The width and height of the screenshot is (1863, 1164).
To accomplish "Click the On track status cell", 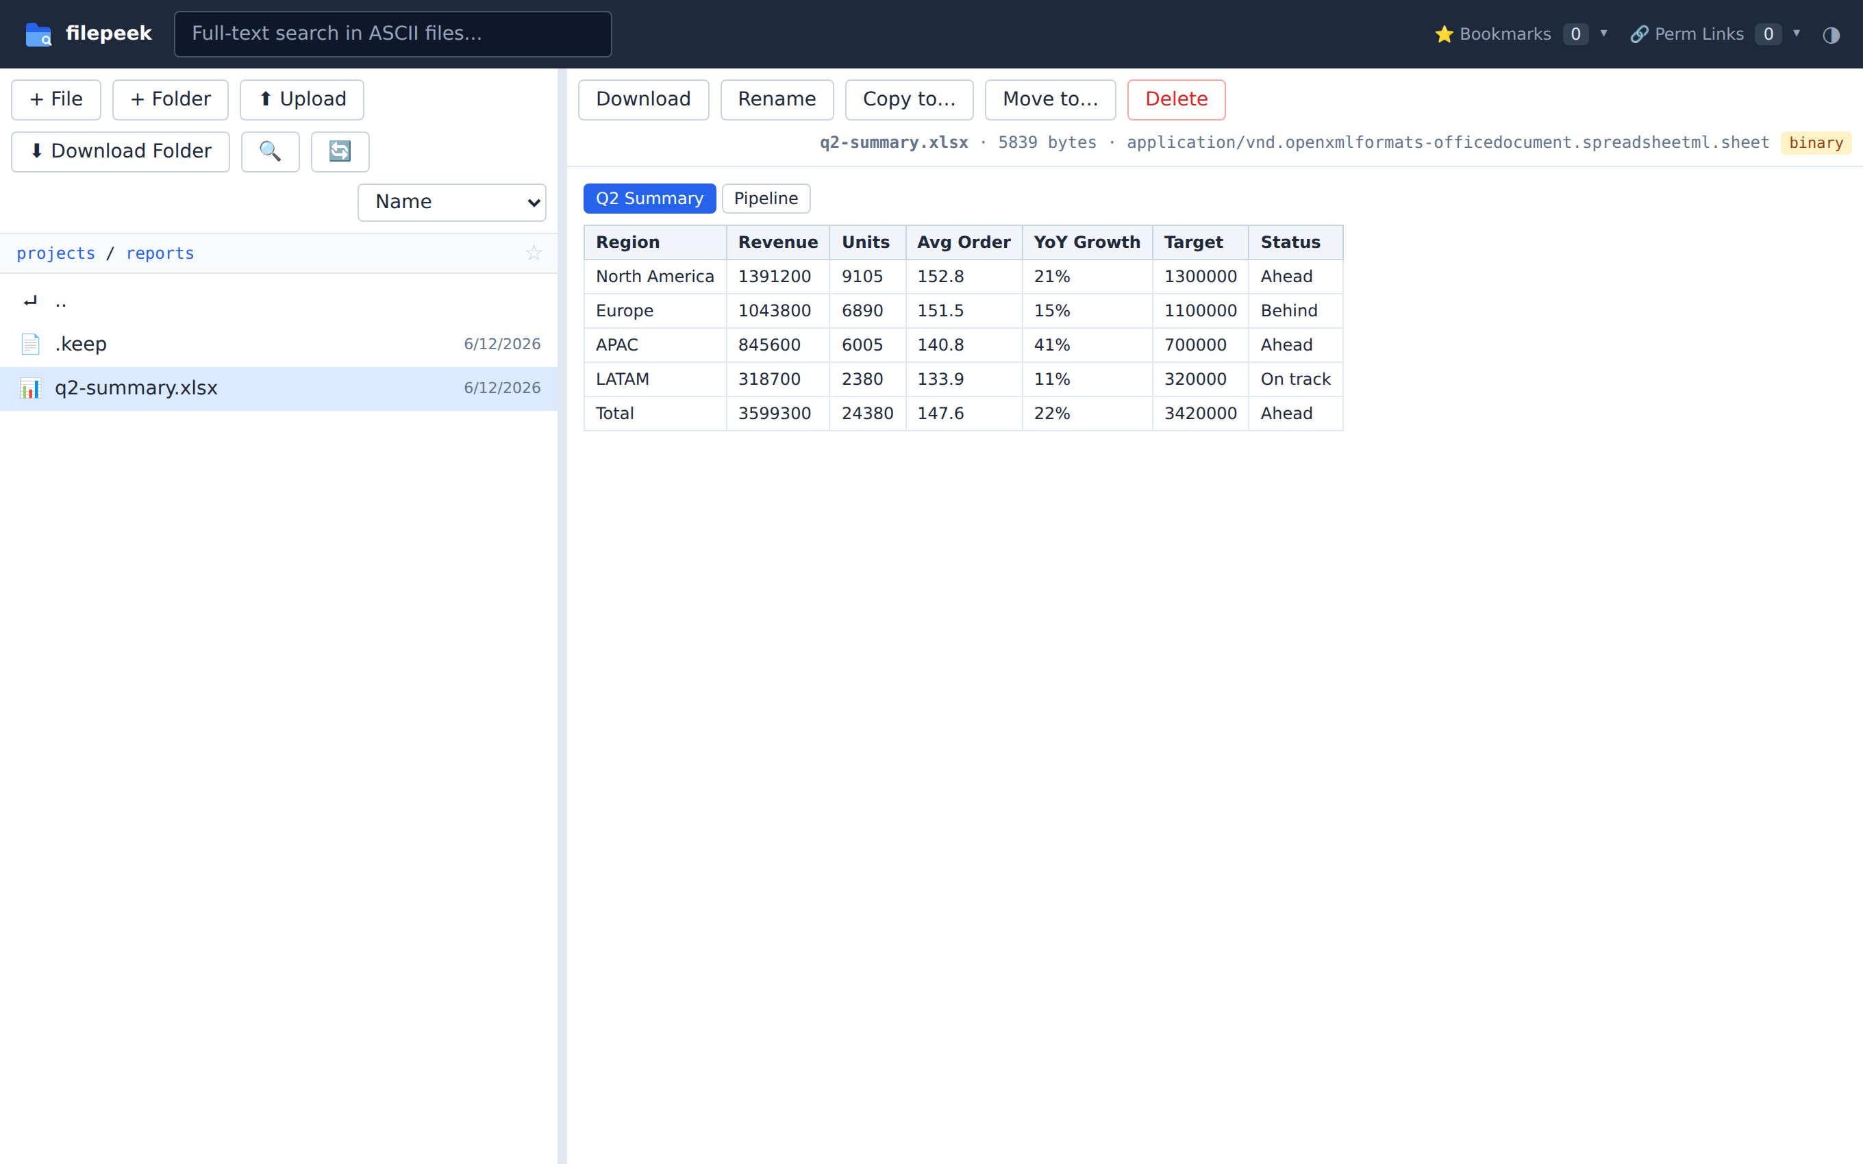I will [1296, 379].
